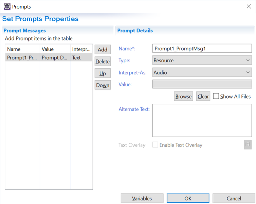The image size is (256, 204).
Task: Move prompt item Down
Action: tap(103, 85)
